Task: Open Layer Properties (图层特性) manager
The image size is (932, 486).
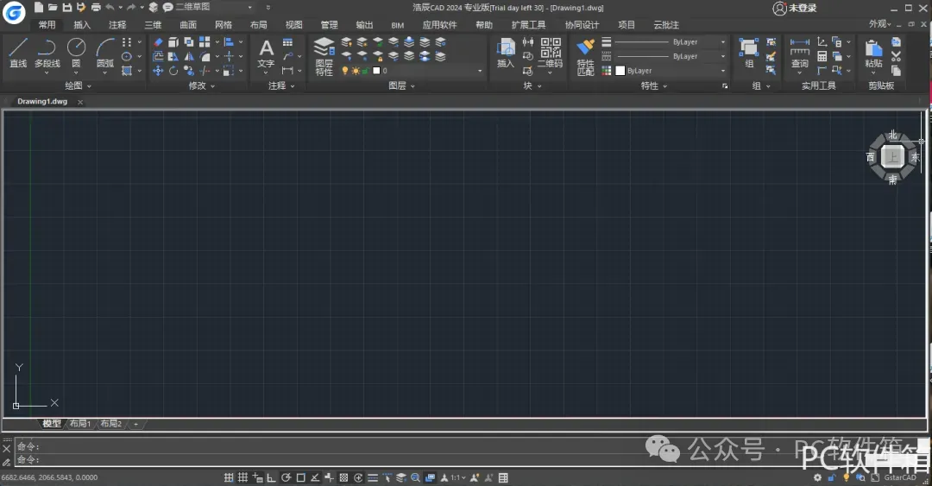Action: point(324,56)
